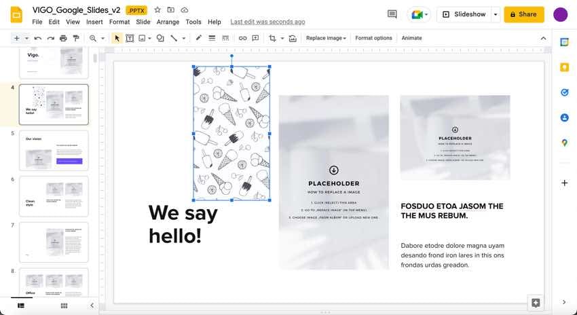
Task: Click the Insert link icon
Action: pyautogui.click(x=242, y=38)
